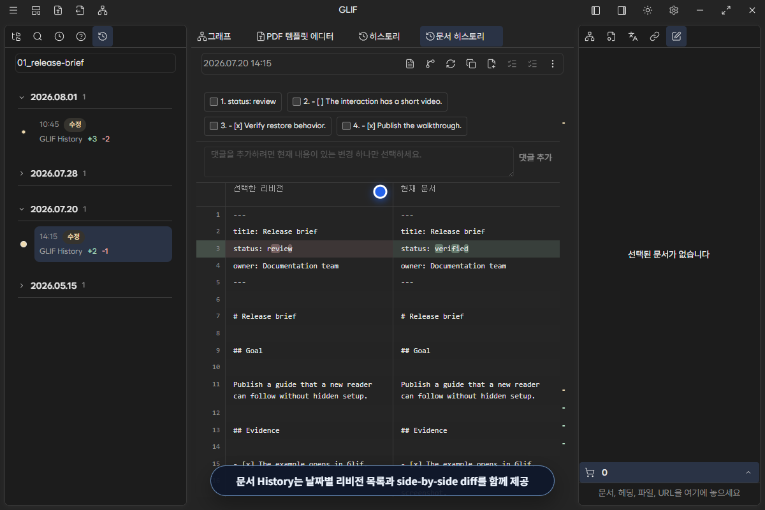
Task: Collapse the 2026.07.20 date group
Action: (21, 209)
